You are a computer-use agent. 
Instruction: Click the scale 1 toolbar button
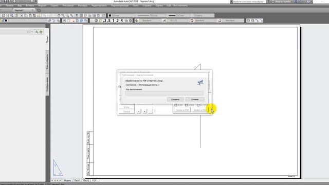(x=113, y=21)
